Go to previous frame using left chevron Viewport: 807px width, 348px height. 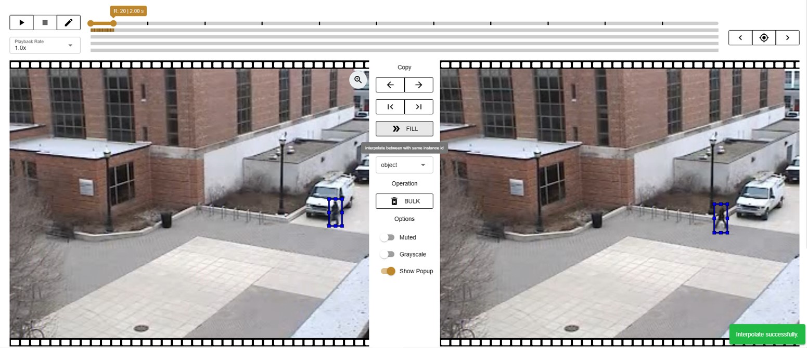[x=740, y=37]
